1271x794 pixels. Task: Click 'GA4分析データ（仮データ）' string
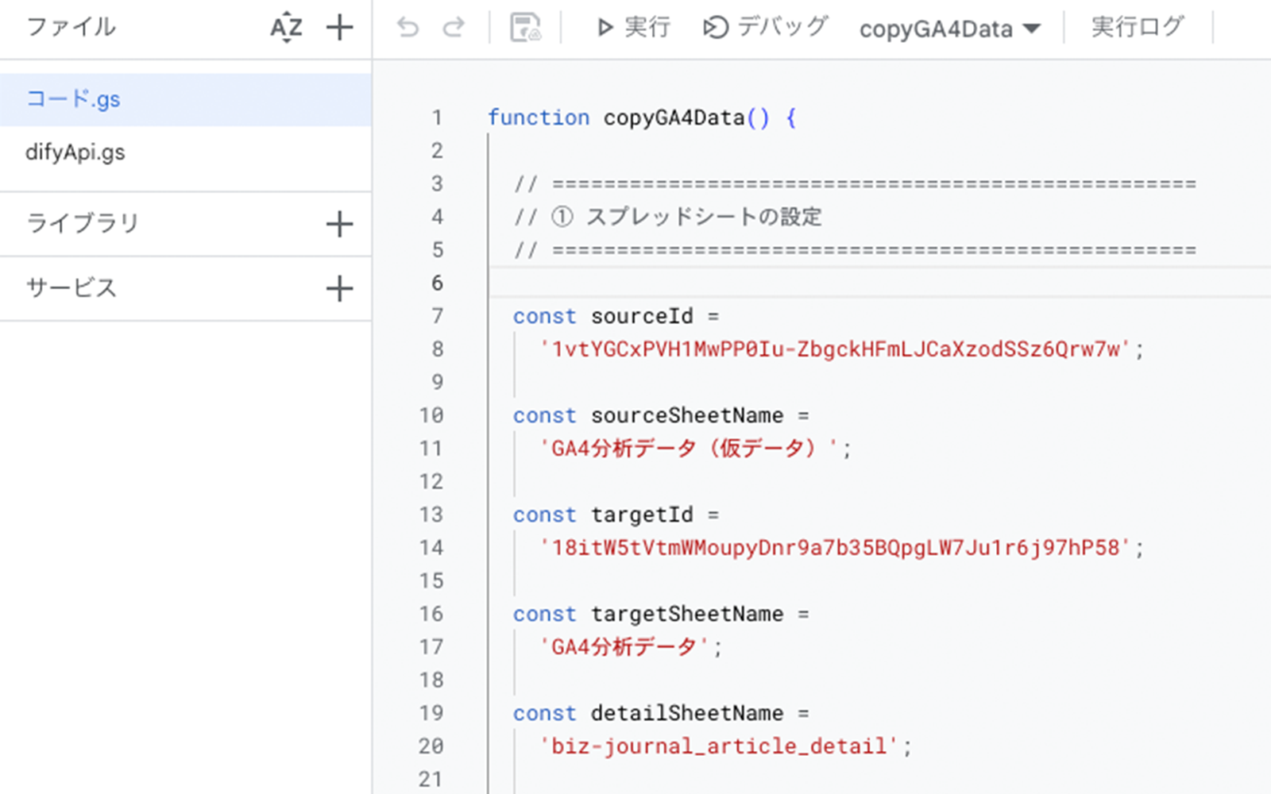[x=689, y=449]
